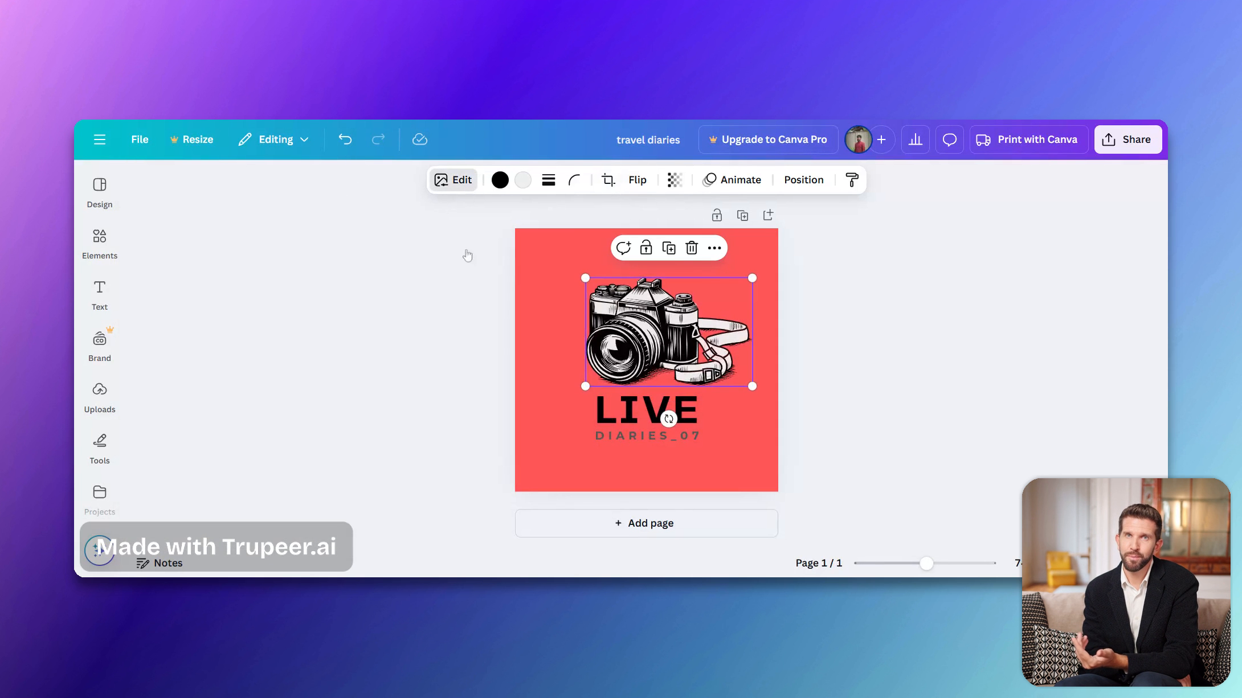Viewport: 1242px width, 698px height.
Task: Open border weight options
Action: tap(548, 179)
